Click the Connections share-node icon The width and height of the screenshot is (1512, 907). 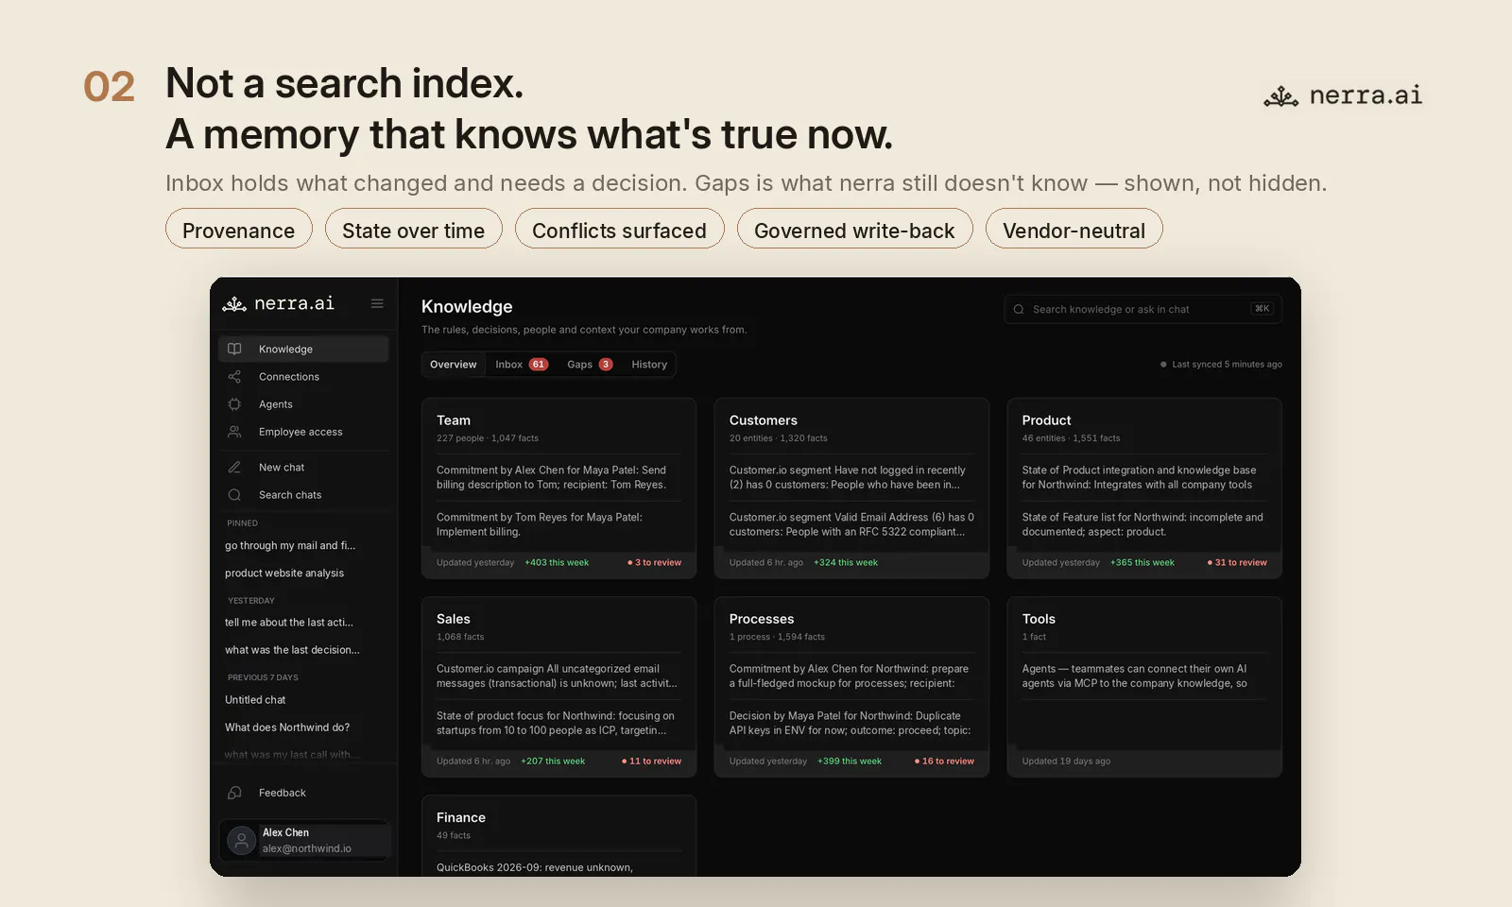pos(234,377)
